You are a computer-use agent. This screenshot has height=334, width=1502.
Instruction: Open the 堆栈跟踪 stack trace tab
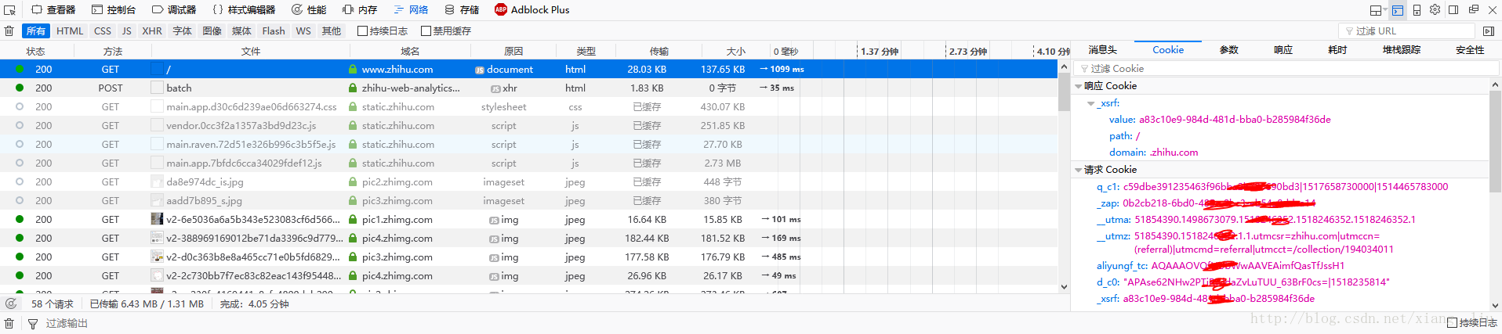(x=1401, y=50)
